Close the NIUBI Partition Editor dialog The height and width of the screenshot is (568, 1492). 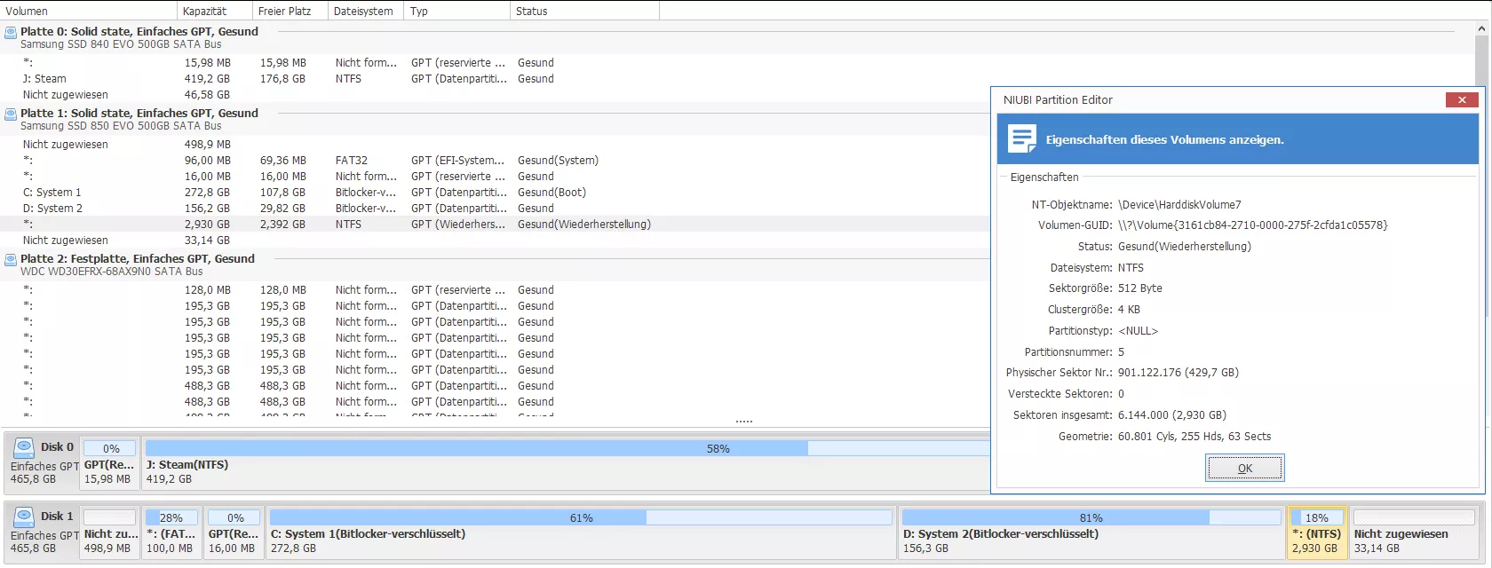tap(1461, 100)
